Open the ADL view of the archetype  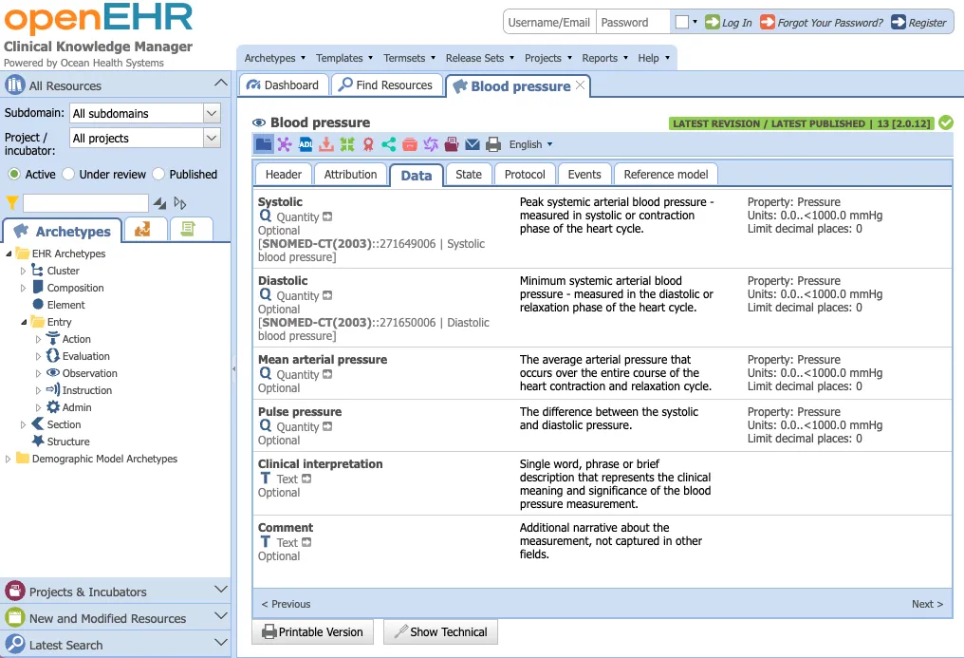306,144
